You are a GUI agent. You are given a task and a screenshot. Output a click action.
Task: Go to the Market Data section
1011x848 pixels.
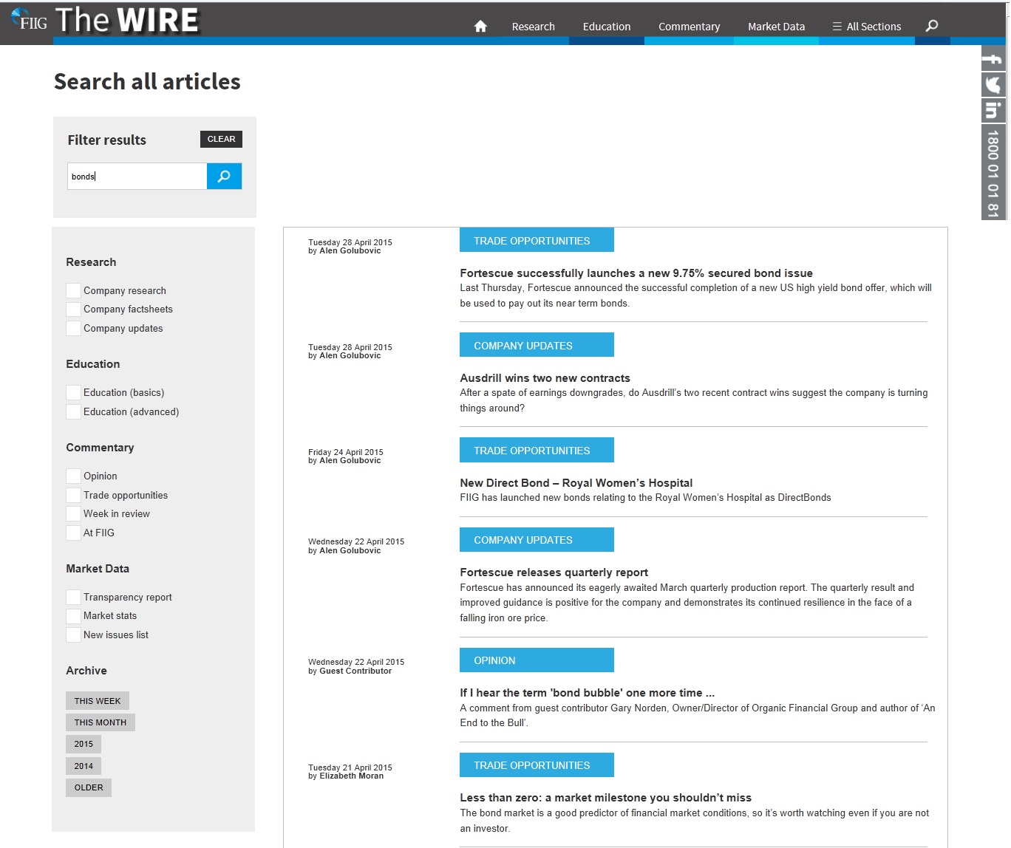[x=776, y=27]
